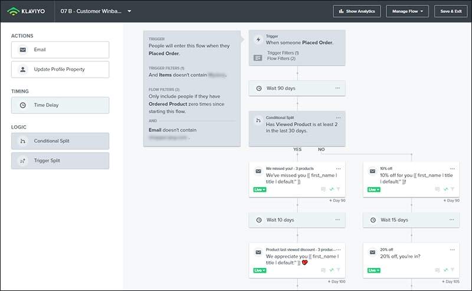472x291 pixels.
Task: Toggle Live status on 'We missed you!' email
Action: tap(259, 189)
